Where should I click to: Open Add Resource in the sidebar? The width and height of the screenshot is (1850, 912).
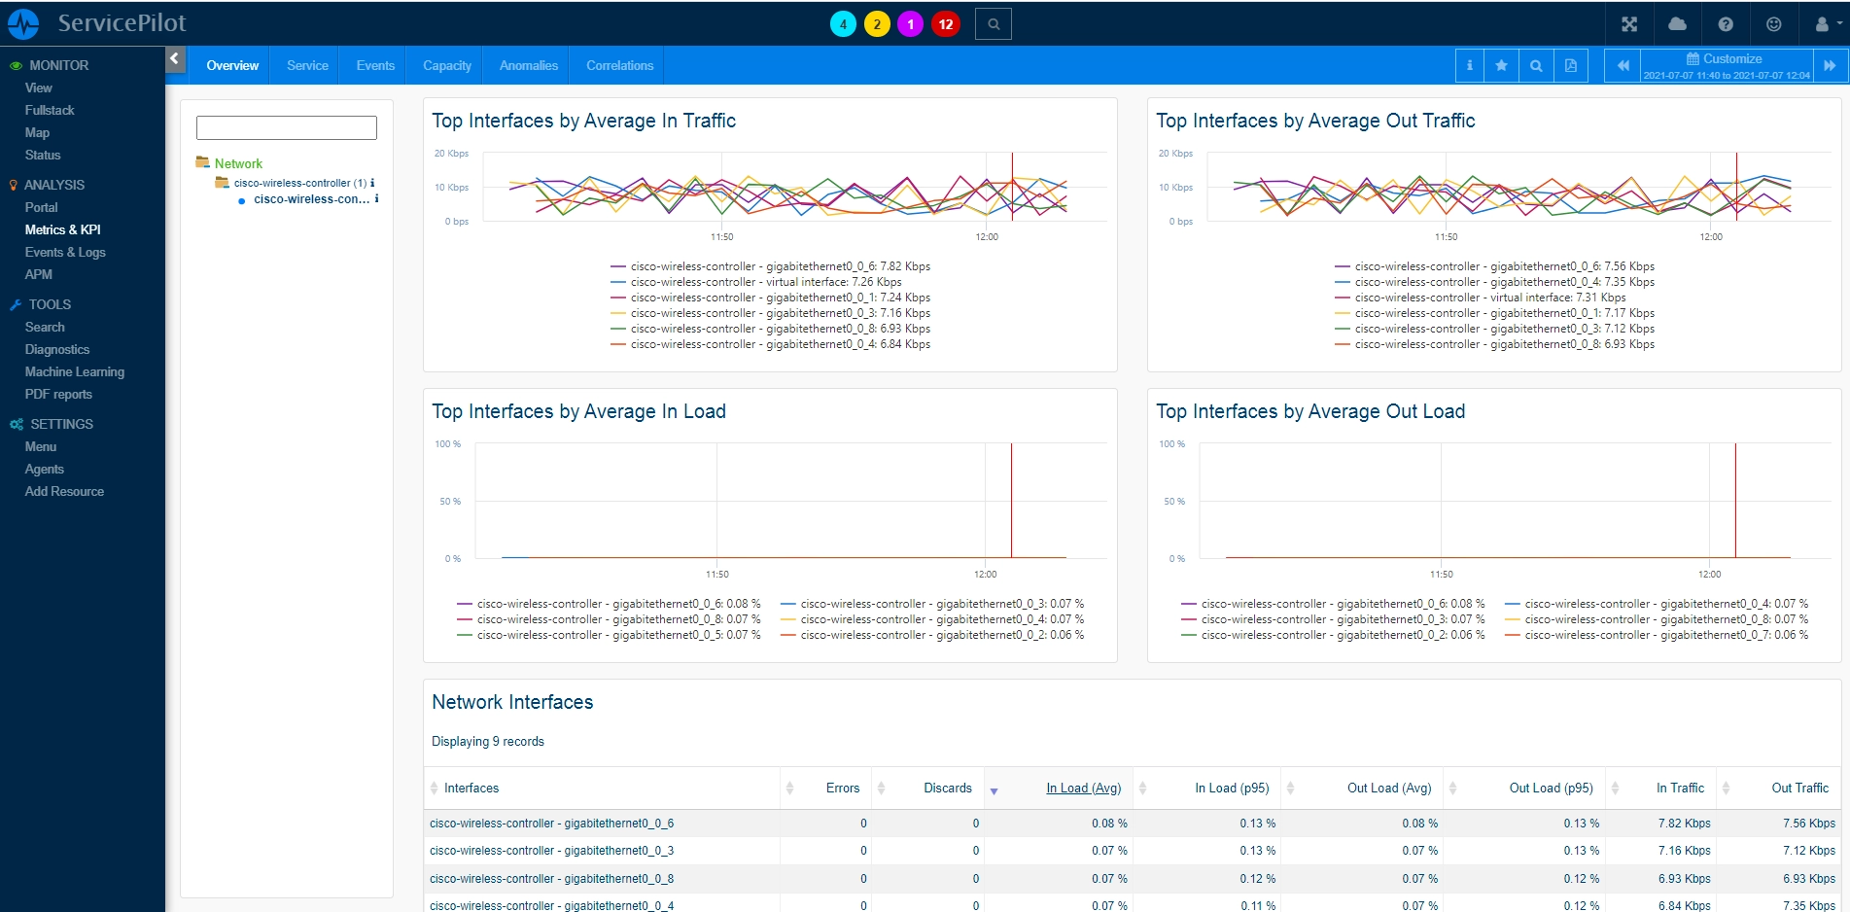[x=64, y=491]
